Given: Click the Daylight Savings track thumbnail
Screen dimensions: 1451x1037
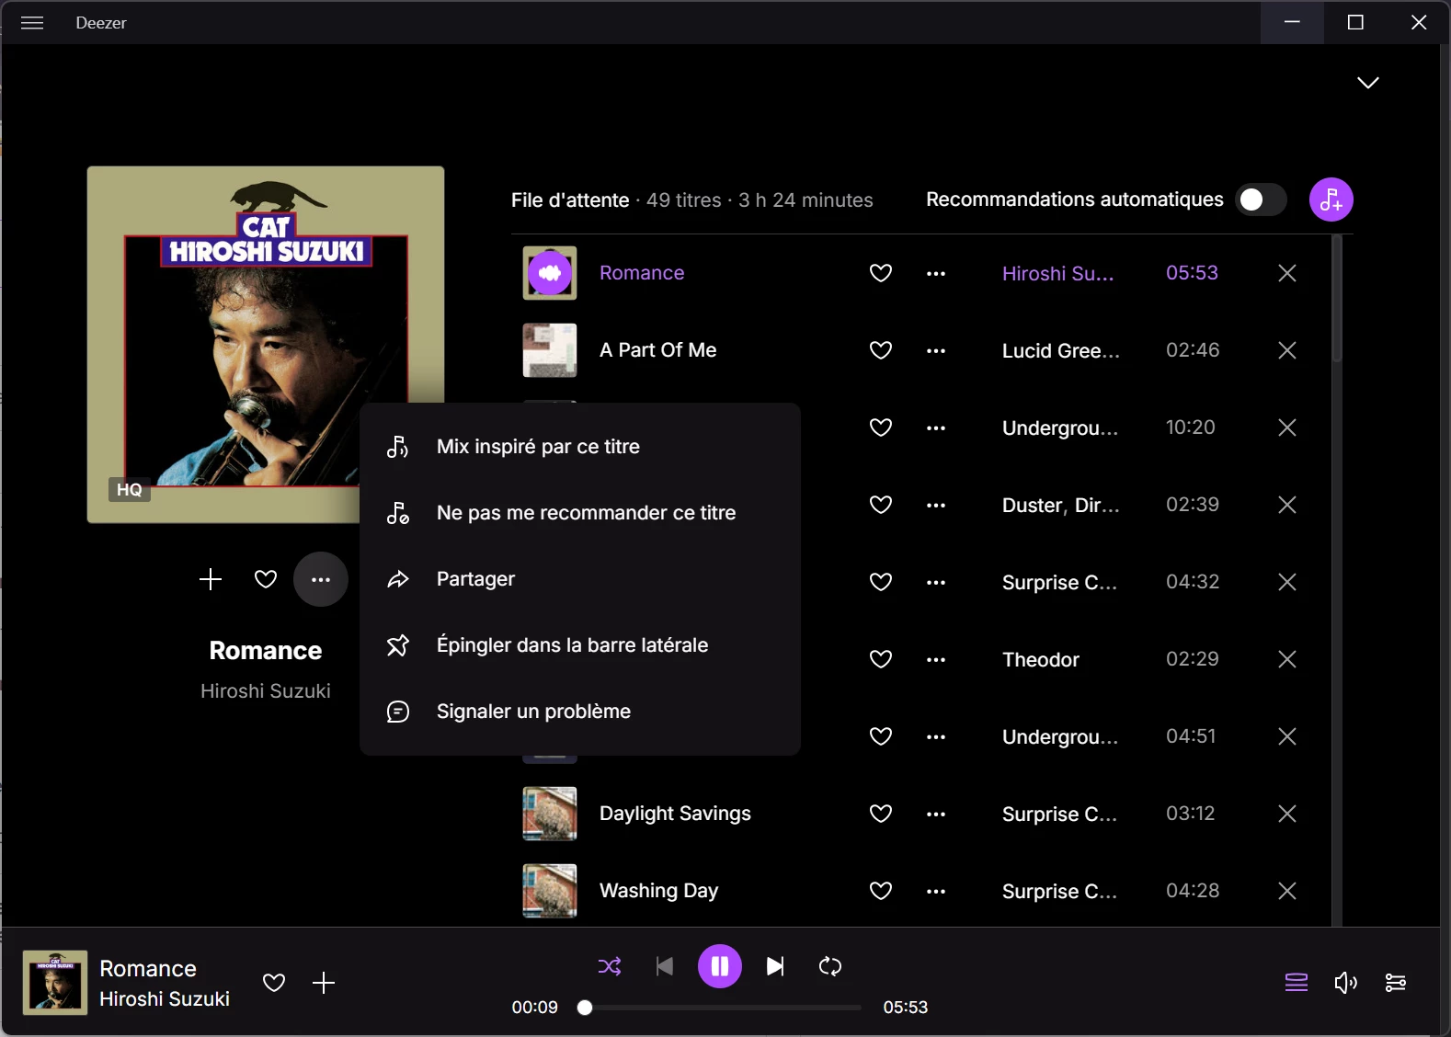Looking at the screenshot, I should (550, 814).
